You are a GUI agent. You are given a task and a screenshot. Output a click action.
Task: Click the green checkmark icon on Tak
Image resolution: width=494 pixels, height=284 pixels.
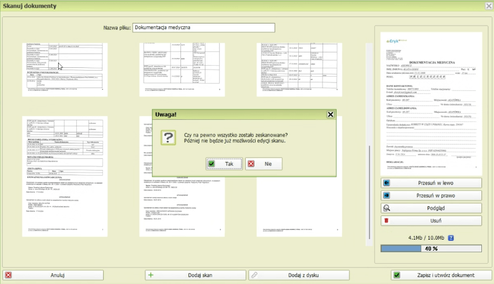pyautogui.click(x=212, y=164)
